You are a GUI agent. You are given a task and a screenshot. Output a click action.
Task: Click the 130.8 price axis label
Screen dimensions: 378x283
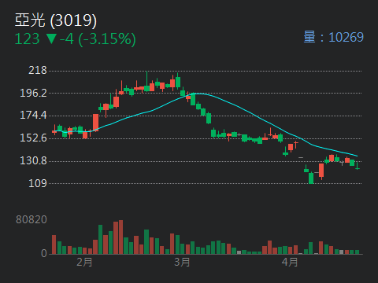pyautogui.click(x=33, y=161)
